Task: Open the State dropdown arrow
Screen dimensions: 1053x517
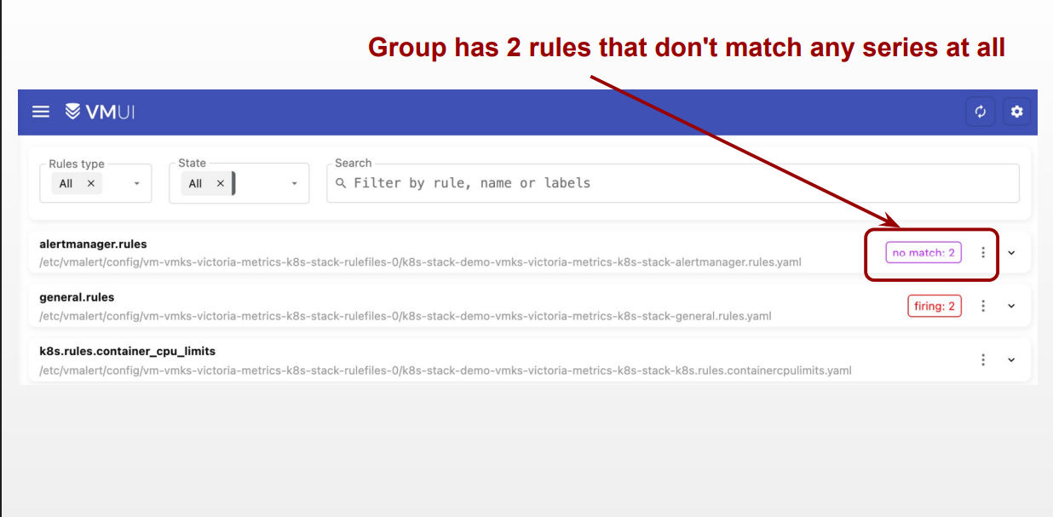Action: coord(295,184)
